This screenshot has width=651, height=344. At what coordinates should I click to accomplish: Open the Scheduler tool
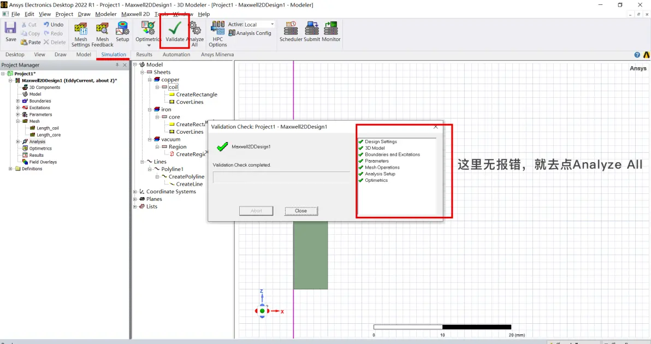coord(291,32)
